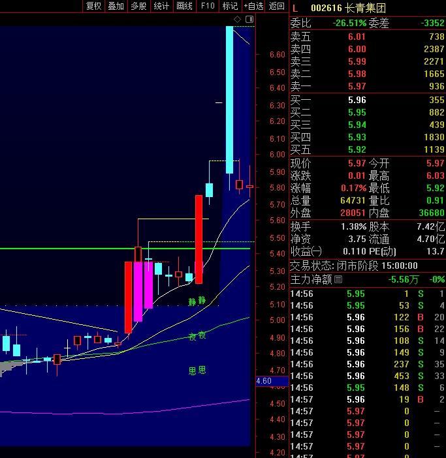Open F10 company info
Viewport: 446px width, 458px height.
click(208, 6)
